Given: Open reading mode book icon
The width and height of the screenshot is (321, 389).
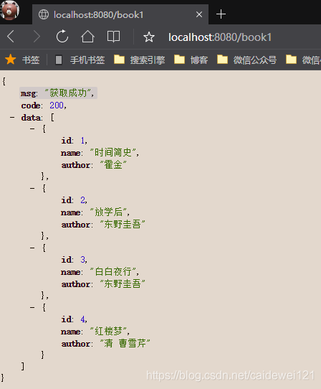Looking at the screenshot, I should [113, 37].
